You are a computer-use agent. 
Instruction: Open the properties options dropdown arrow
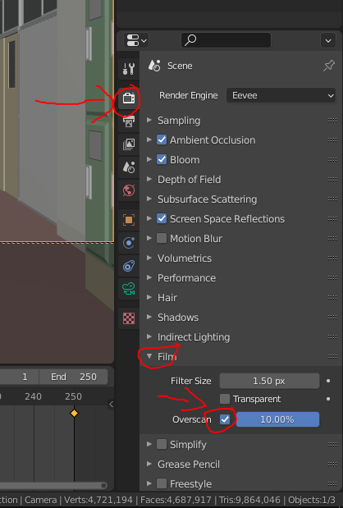point(328,41)
